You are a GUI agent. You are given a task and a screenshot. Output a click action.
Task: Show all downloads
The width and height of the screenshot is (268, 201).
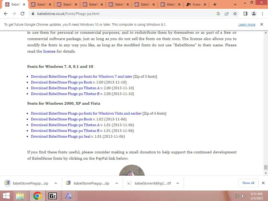coord(248,183)
